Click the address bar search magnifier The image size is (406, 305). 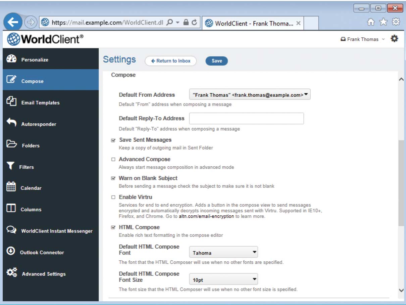click(170, 23)
